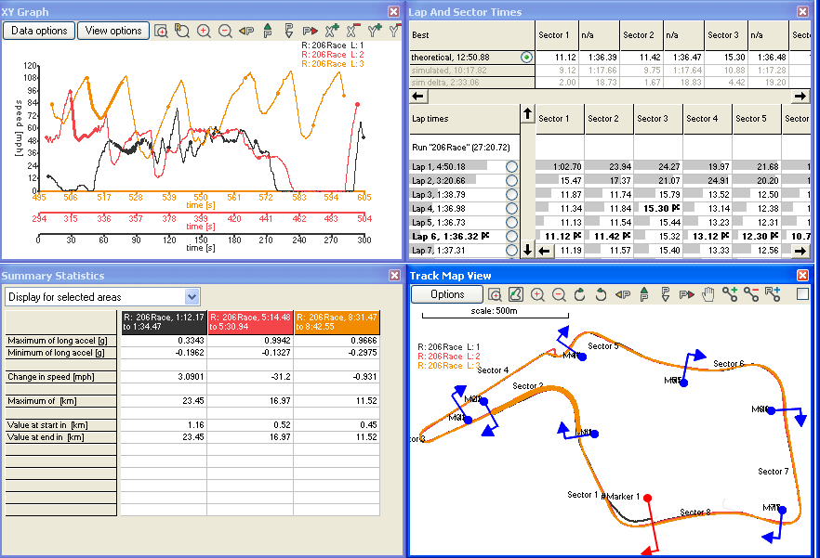Select the pan hand tool in Track Map
The image size is (820, 558).
coord(708,294)
